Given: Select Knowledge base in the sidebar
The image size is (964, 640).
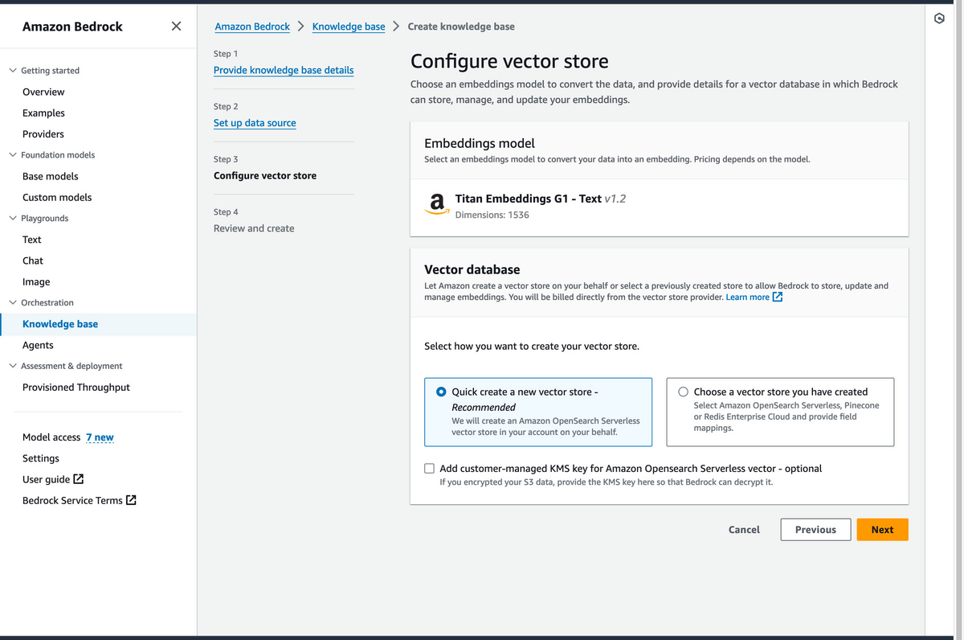Looking at the screenshot, I should coord(60,324).
